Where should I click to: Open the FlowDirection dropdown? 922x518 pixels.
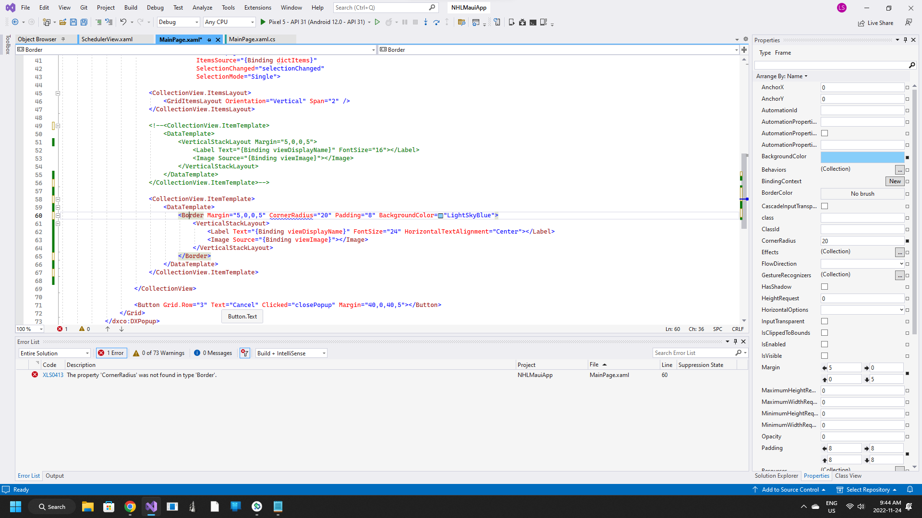click(x=862, y=264)
